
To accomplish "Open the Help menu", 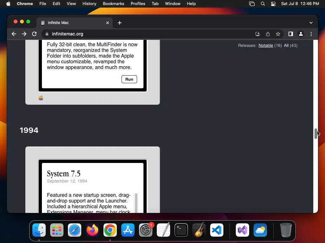I will tap(191, 4).
